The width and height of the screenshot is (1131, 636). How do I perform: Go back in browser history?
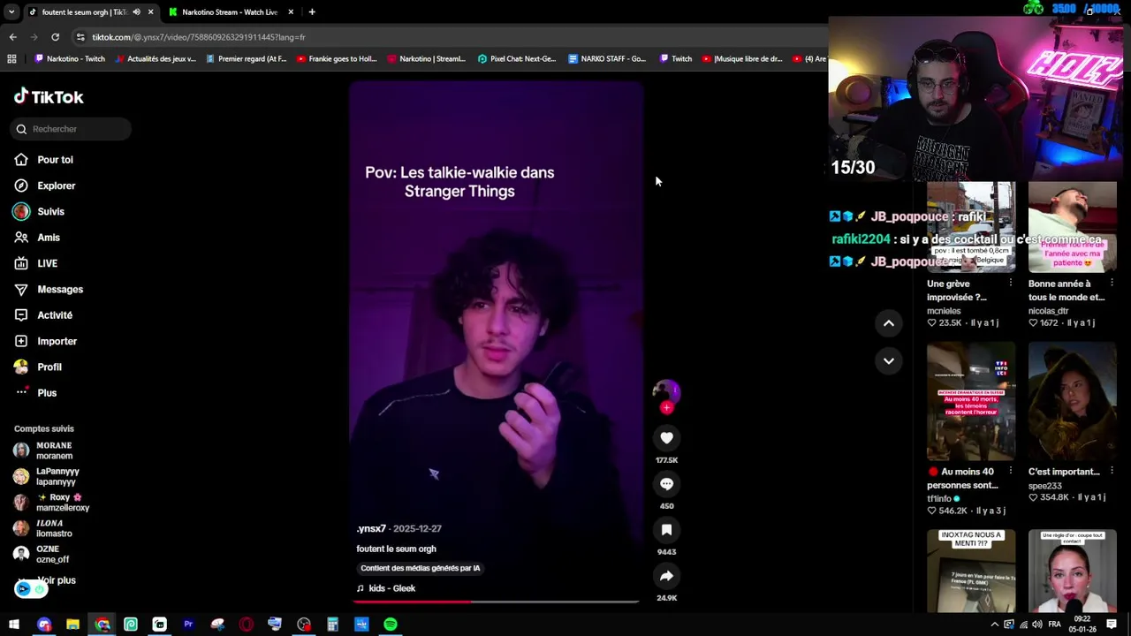[x=12, y=37]
